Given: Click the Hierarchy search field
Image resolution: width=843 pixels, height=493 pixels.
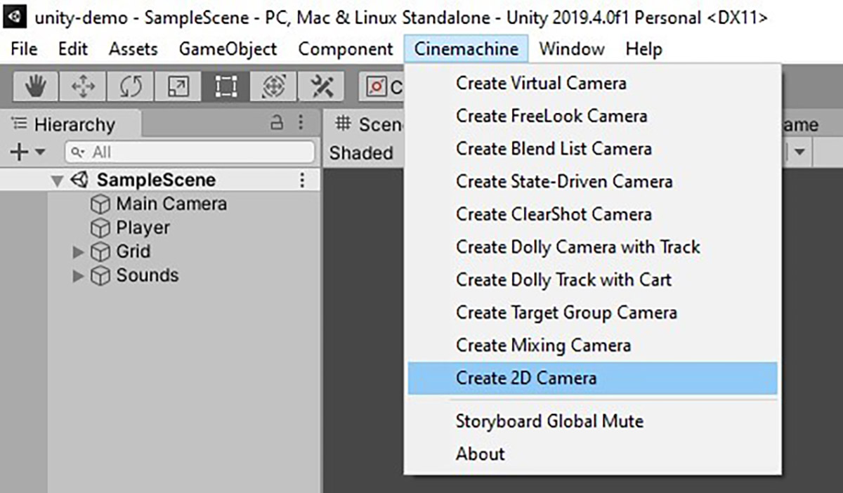Looking at the screenshot, I should (x=190, y=152).
